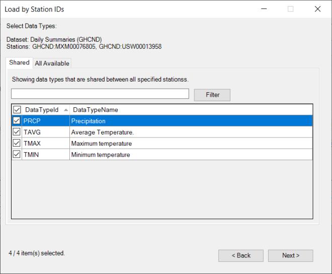Select the Shared tab
The width and height of the screenshot is (332, 274).
coord(19,63)
